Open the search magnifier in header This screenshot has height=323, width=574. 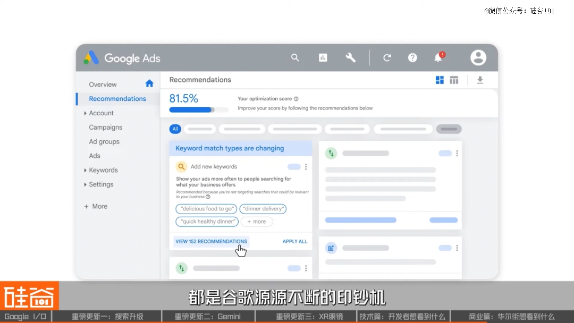tap(295, 57)
